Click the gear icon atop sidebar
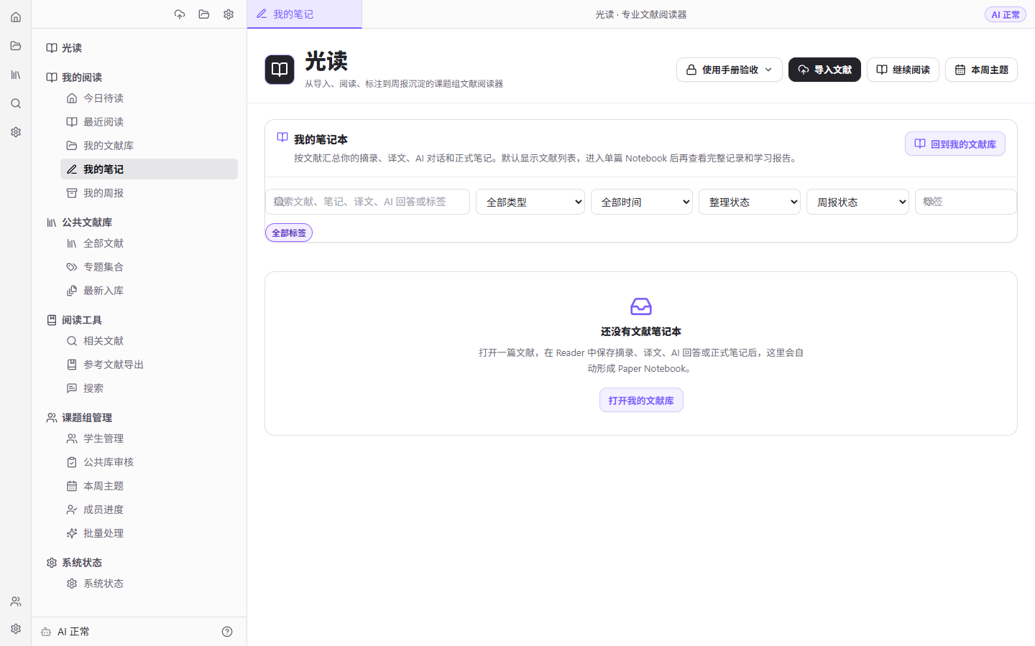Image resolution: width=1035 pixels, height=646 pixels. coord(229,14)
